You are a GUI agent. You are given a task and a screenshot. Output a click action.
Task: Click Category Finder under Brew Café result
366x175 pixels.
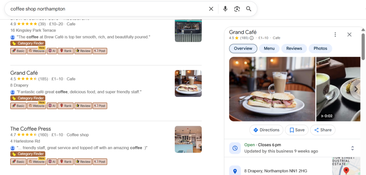click(28, 43)
